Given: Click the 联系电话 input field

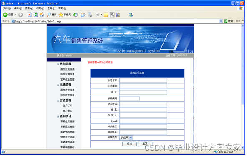Looking at the screenshot, I should [x=144, y=104].
